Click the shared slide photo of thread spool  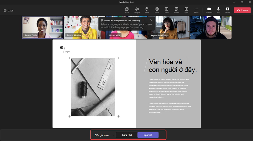coord(93,87)
